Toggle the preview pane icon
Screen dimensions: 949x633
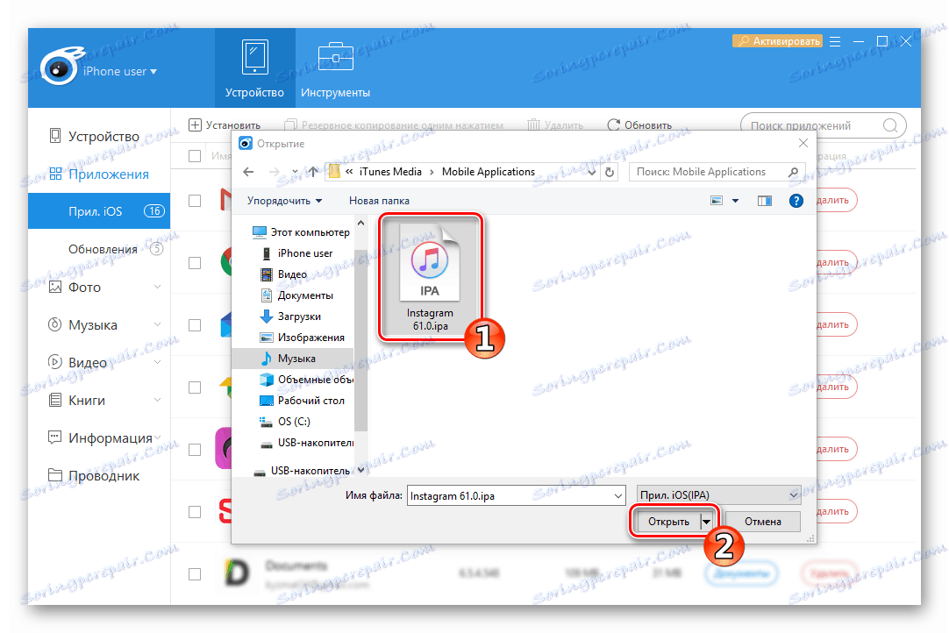point(765,201)
